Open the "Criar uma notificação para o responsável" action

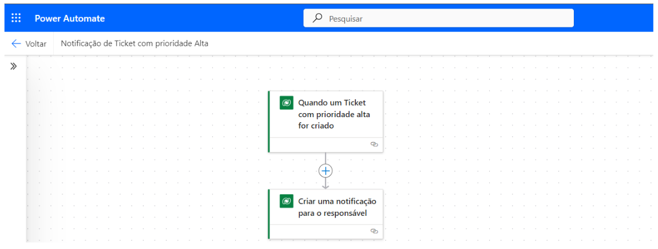click(337, 207)
